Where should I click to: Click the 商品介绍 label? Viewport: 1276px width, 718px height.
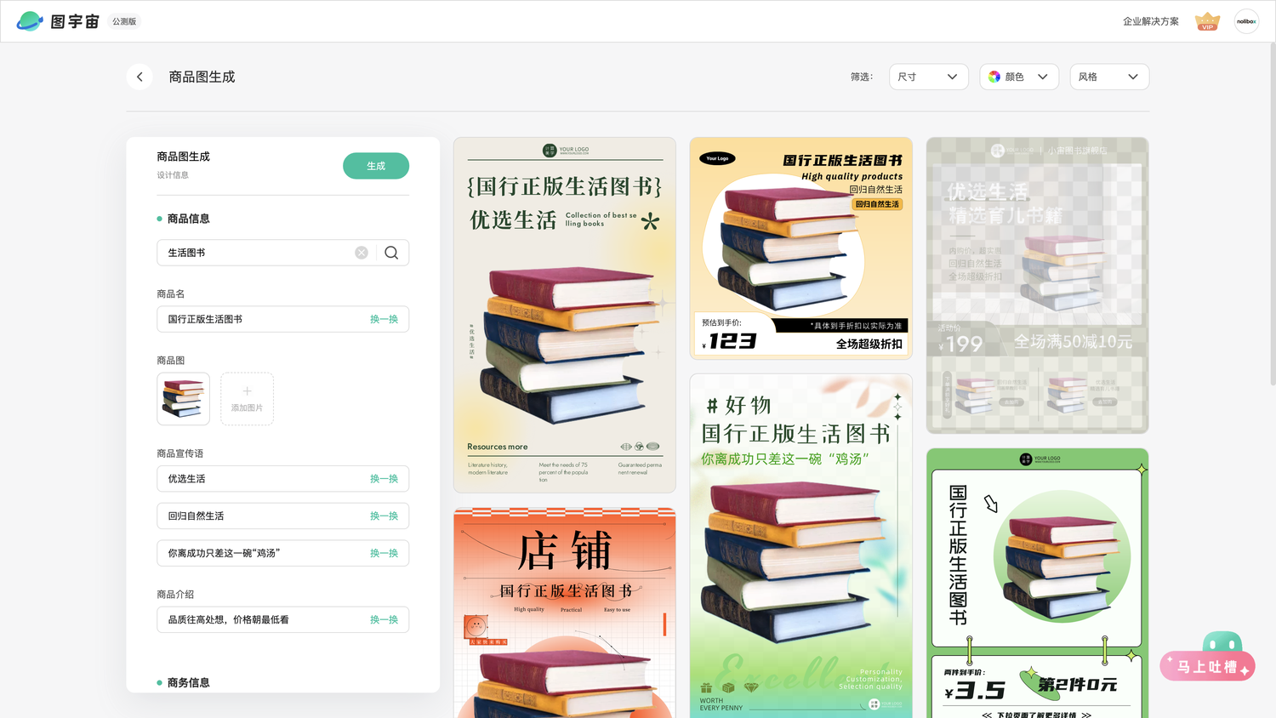pos(175,595)
